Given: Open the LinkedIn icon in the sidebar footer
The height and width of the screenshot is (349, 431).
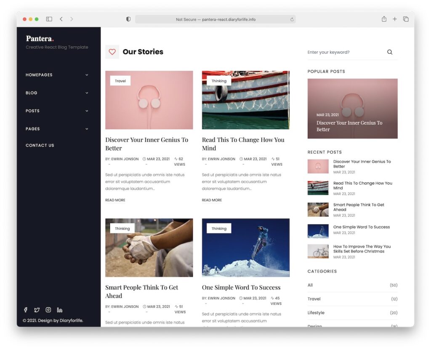Looking at the screenshot, I should (59, 309).
